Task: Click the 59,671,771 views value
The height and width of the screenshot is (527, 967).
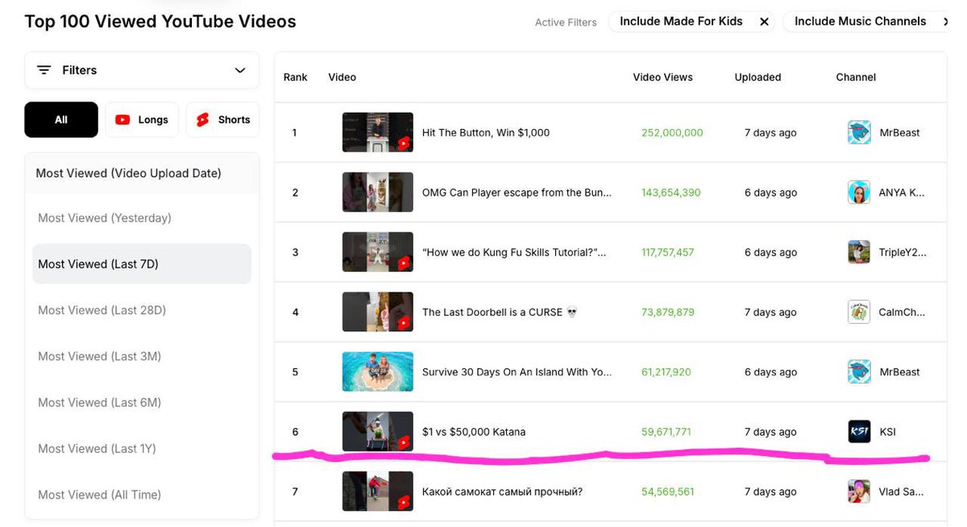Action: coord(666,432)
